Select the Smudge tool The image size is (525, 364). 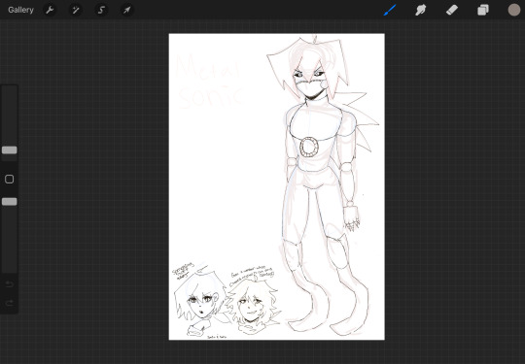click(421, 10)
